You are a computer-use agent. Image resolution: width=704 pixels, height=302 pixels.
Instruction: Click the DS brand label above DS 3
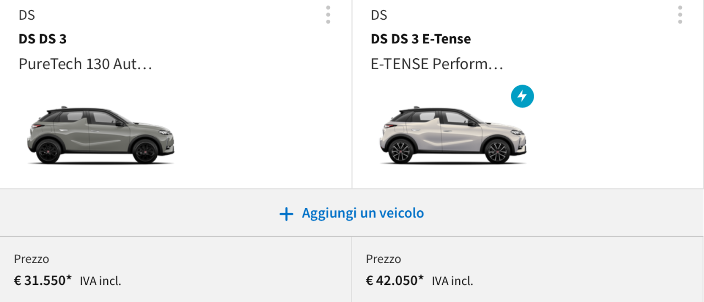click(27, 15)
